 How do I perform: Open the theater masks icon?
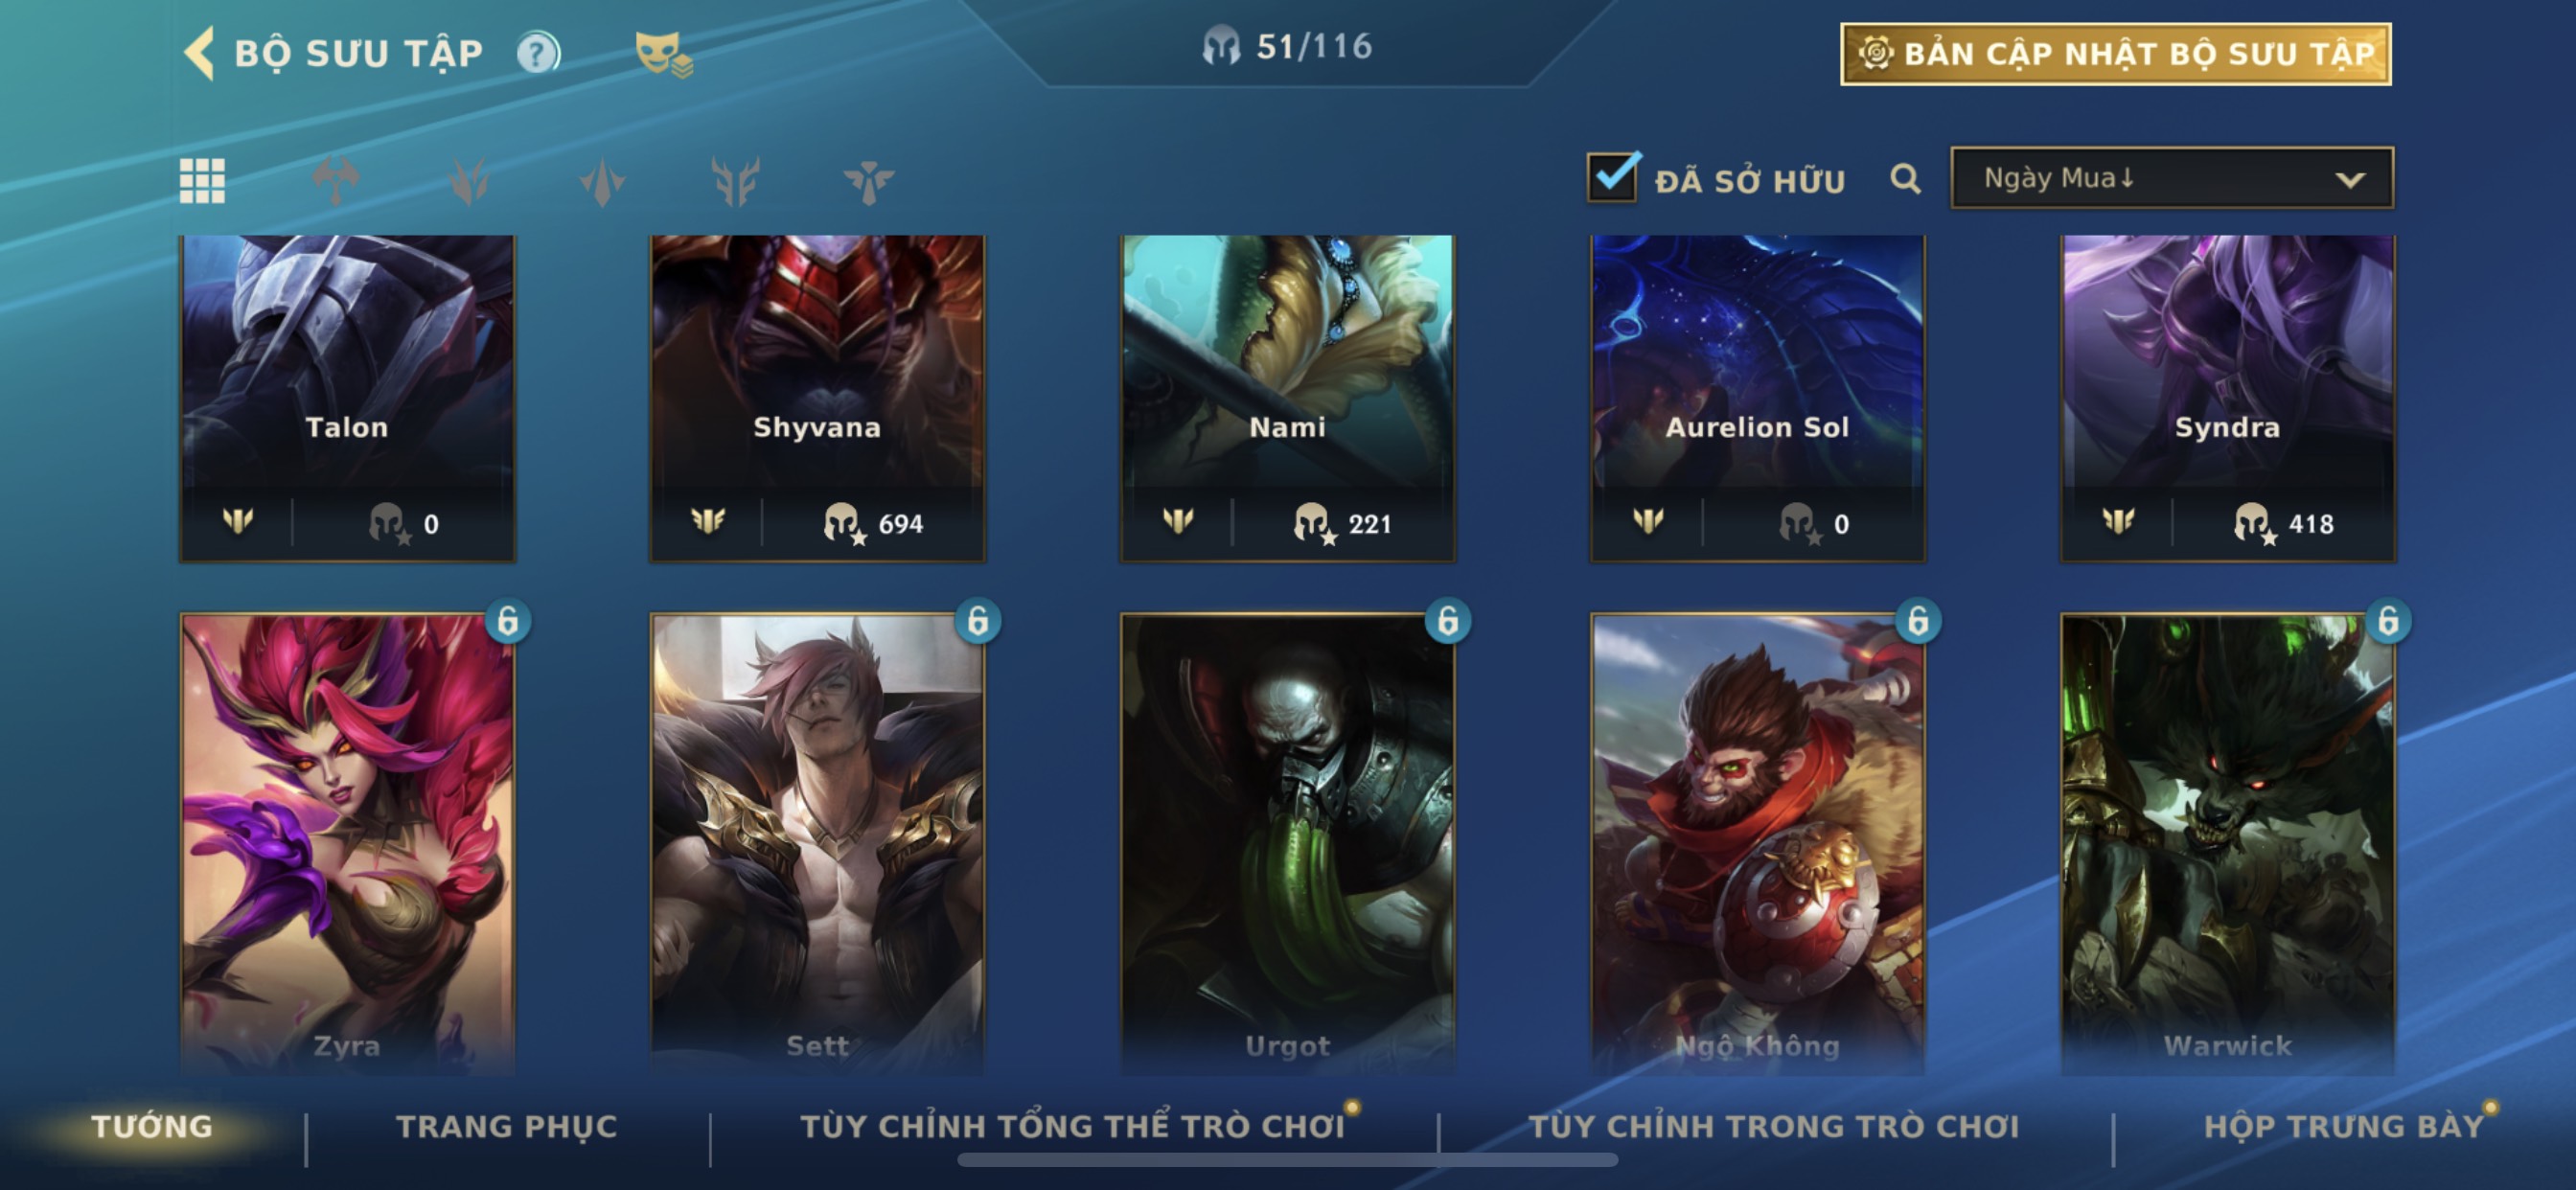coord(663,53)
